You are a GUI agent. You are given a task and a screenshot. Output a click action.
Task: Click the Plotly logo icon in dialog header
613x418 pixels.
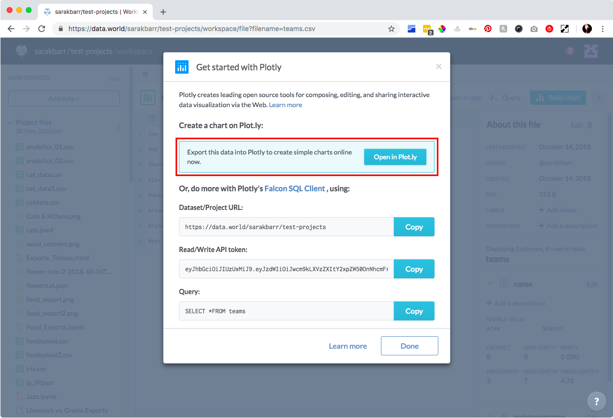click(x=182, y=67)
